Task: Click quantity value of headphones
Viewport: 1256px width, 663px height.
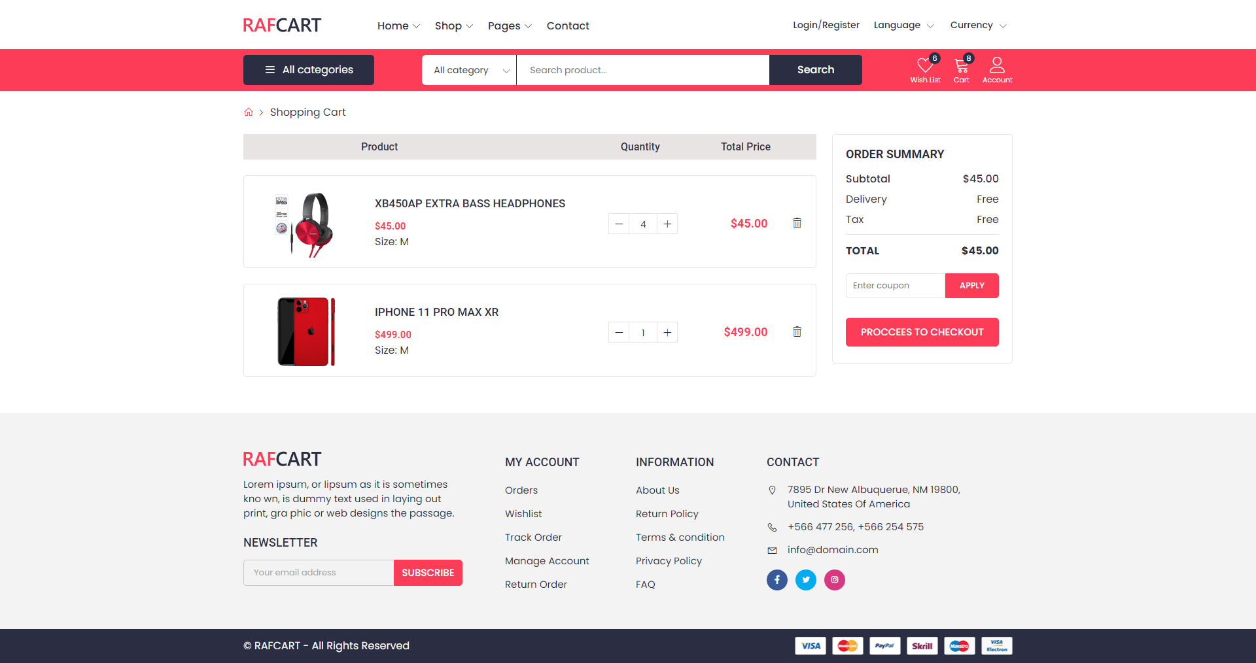Action: pyautogui.click(x=643, y=224)
